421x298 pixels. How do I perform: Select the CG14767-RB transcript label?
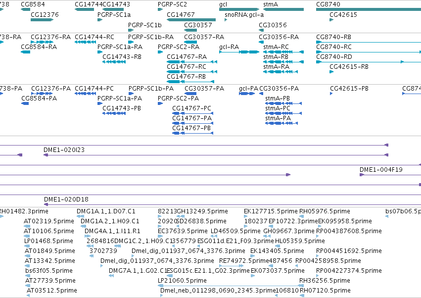tap(186, 77)
